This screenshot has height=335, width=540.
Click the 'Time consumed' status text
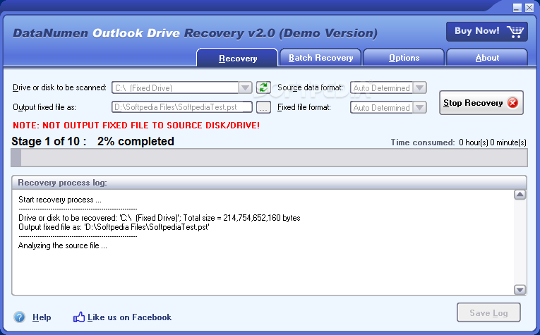[x=458, y=142]
